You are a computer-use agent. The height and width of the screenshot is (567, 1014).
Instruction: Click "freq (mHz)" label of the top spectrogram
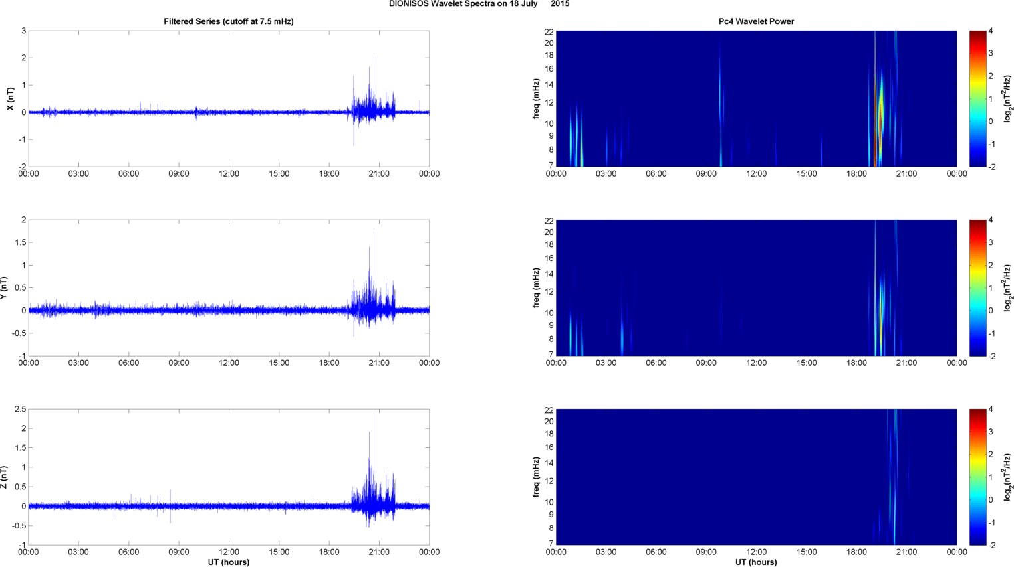[536, 99]
